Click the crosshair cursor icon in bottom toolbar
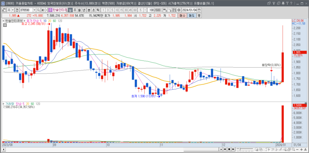This screenshot has width=309, height=153. (x=269, y=149)
